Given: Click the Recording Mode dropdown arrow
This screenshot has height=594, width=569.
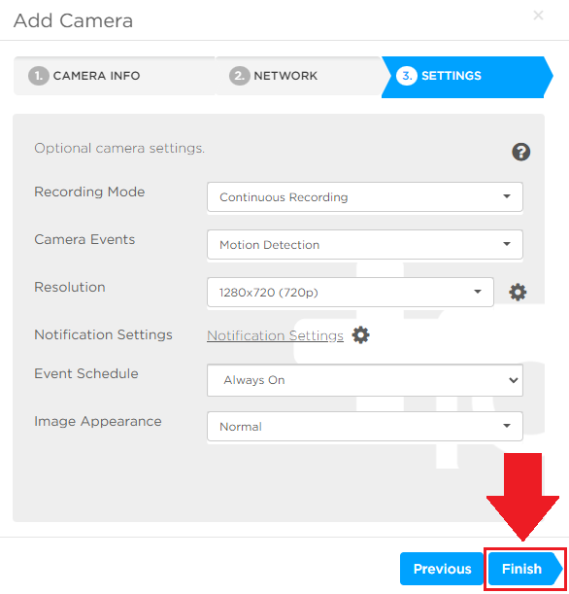Looking at the screenshot, I should point(507,196).
